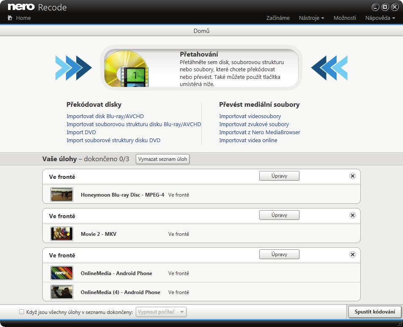The height and width of the screenshot is (327, 403).
Task: Expand the Nápověda menu
Action: [380, 18]
